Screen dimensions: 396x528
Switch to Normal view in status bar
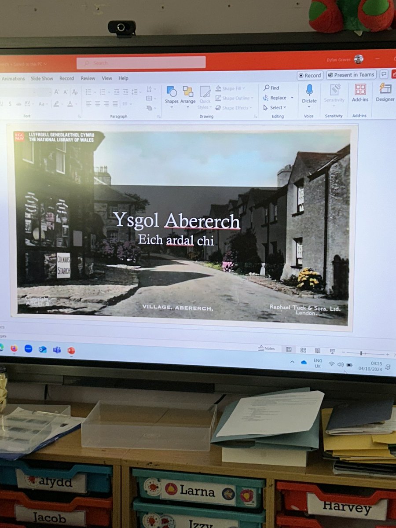(289, 350)
